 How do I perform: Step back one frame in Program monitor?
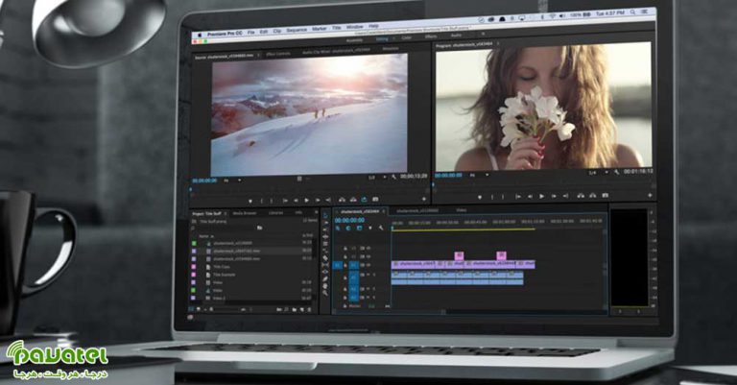(x=530, y=196)
